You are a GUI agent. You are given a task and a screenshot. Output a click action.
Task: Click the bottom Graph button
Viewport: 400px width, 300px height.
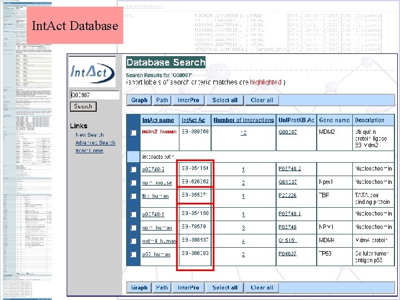(139, 288)
